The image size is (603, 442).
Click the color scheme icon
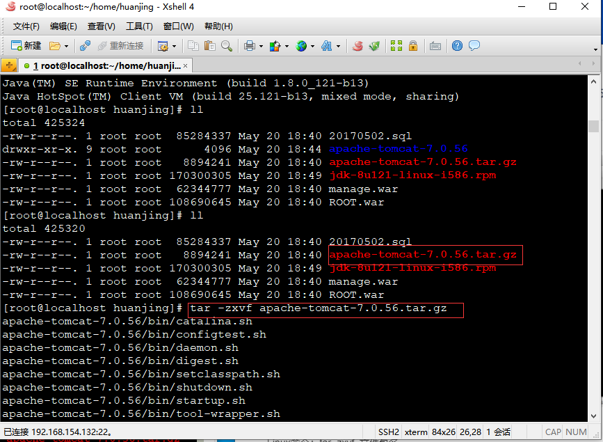pos(275,46)
